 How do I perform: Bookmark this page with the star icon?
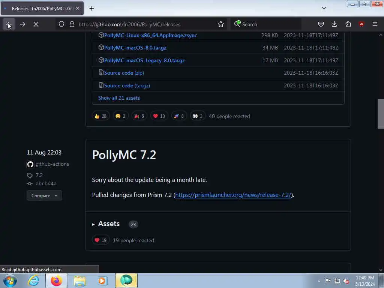click(x=221, y=24)
